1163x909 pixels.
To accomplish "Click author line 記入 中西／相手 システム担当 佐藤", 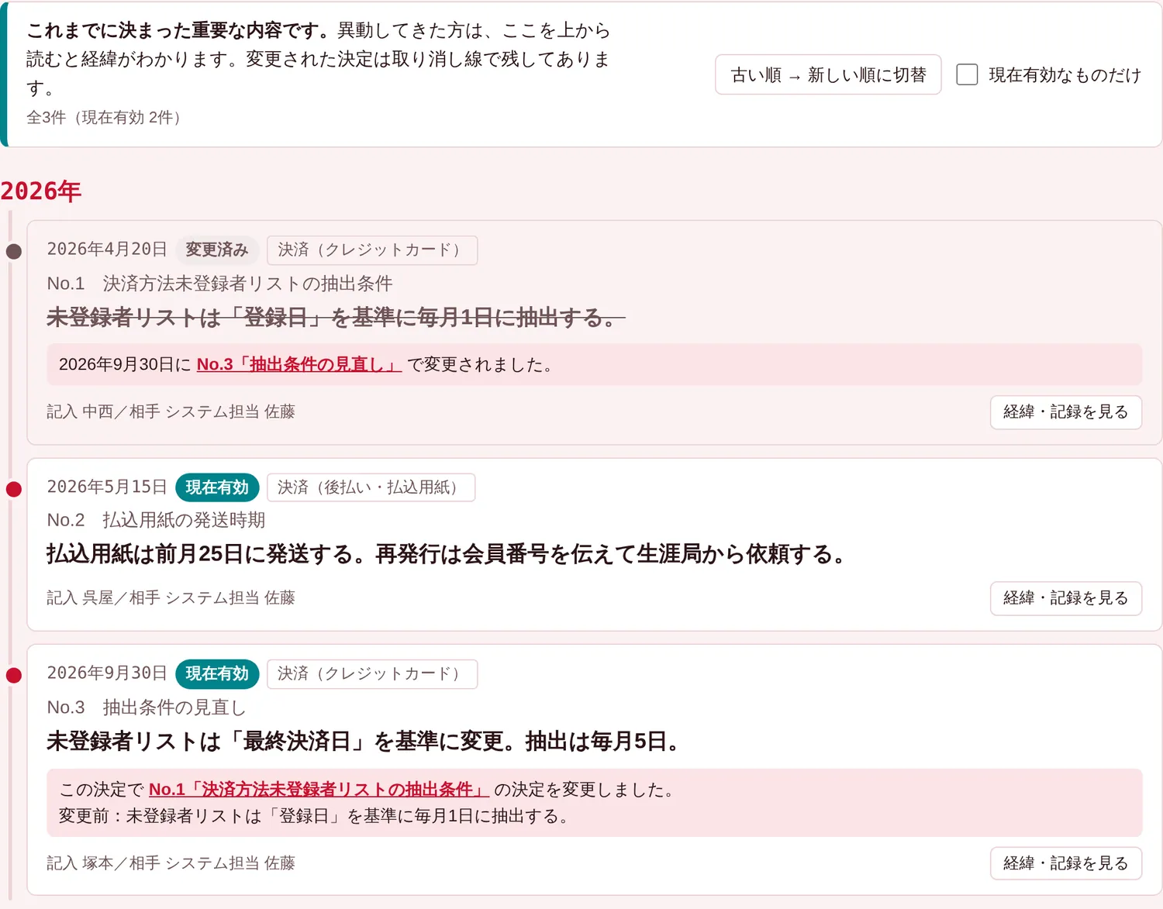I will coord(171,411).
